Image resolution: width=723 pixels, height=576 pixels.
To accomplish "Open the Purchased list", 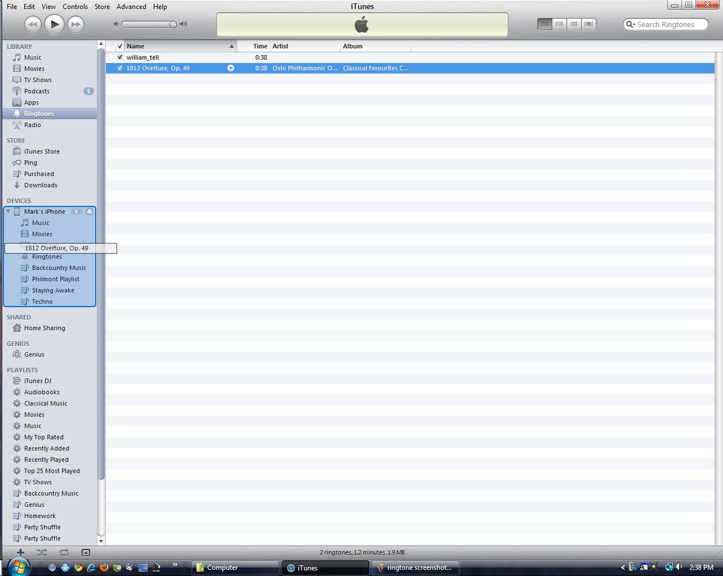I will coord(39,174).
